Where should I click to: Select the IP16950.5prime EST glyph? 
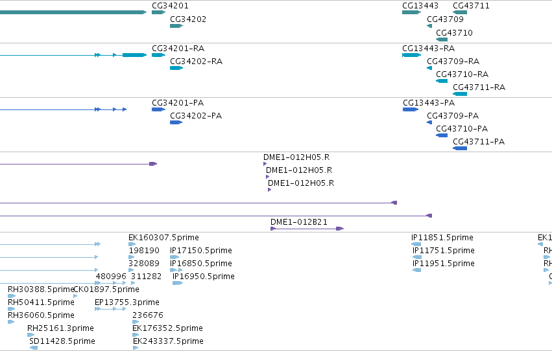(x=178, y=283)
